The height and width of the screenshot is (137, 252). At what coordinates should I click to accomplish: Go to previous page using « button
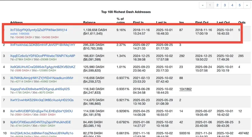[x=203, y=5]
